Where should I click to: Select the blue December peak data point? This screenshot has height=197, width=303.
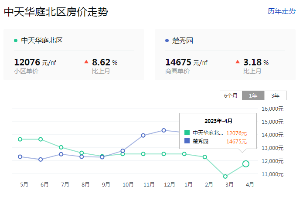point(164,130)
